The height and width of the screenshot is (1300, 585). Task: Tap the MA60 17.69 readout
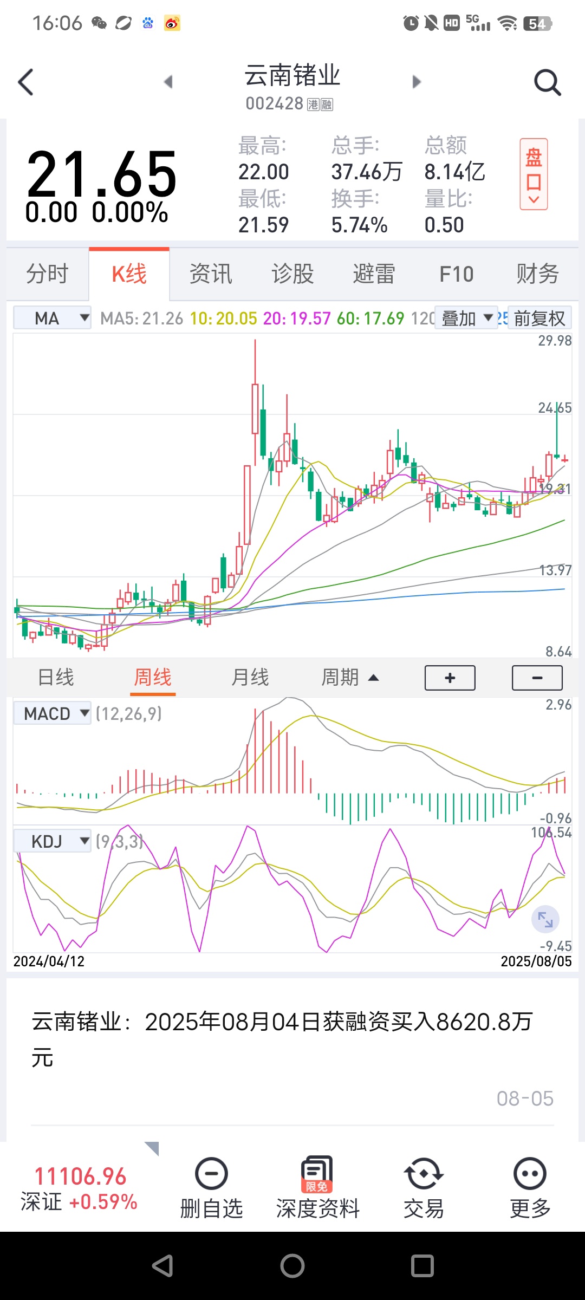tap(370, 318)
